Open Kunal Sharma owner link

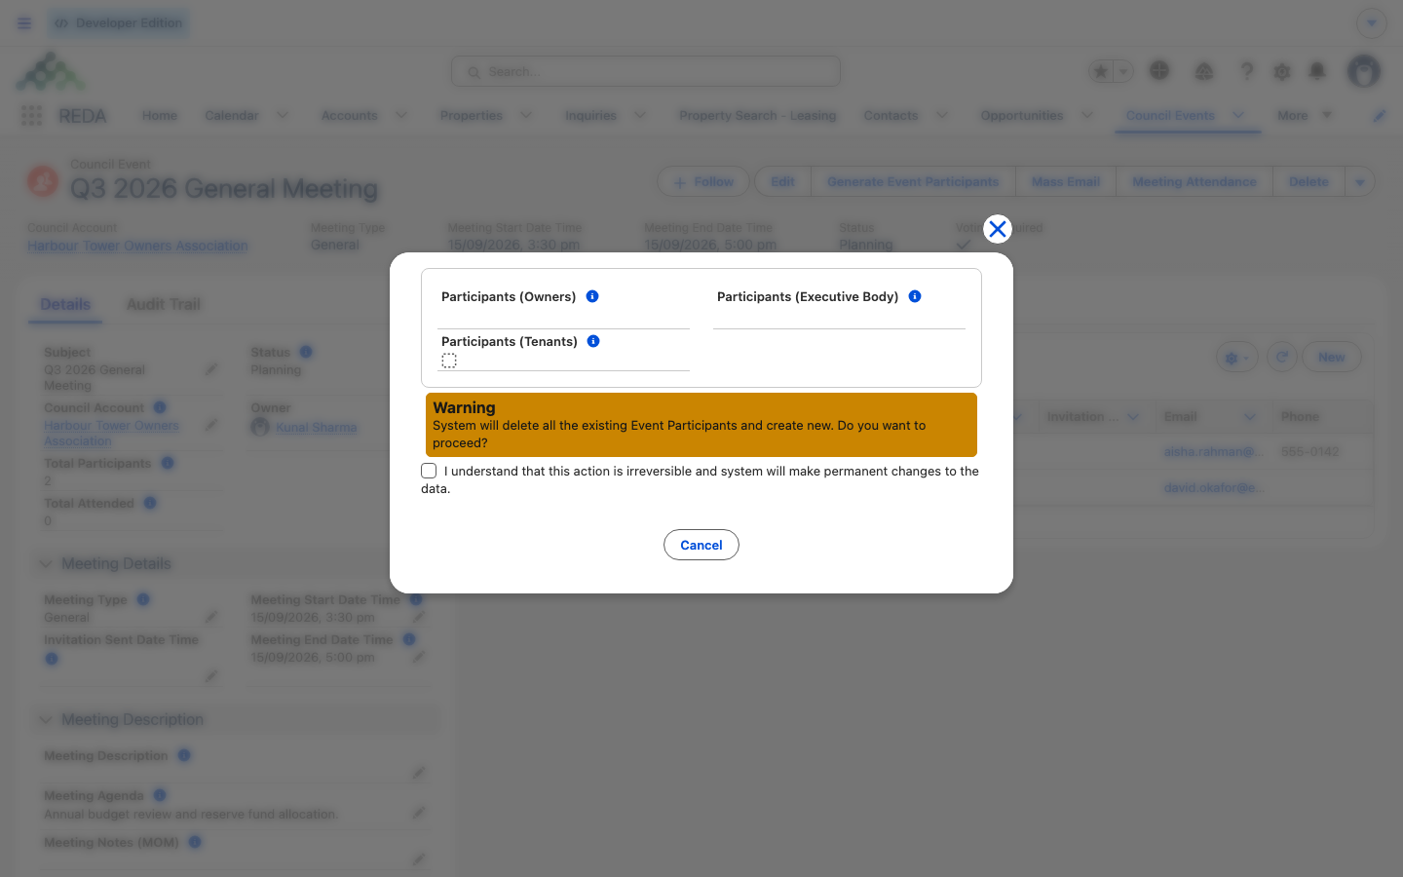pyautogui.click(x=316, y=428)
